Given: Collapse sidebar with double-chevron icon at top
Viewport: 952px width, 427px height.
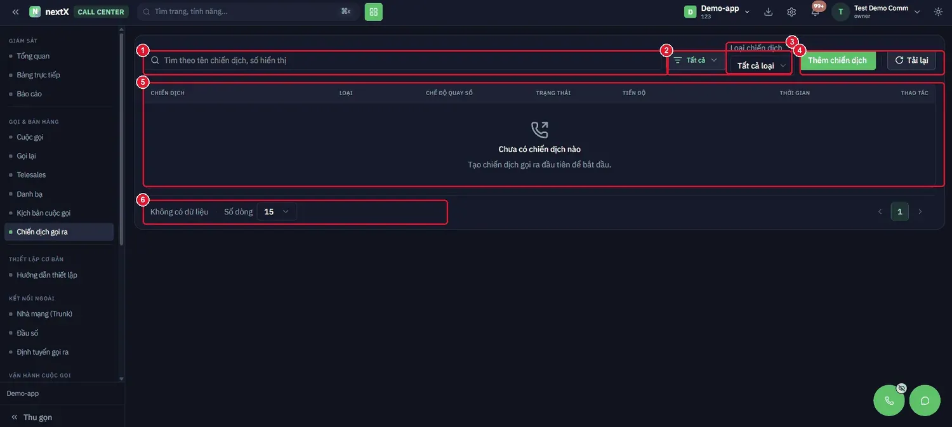Looking at the screenshot, I should pos(15,11).
